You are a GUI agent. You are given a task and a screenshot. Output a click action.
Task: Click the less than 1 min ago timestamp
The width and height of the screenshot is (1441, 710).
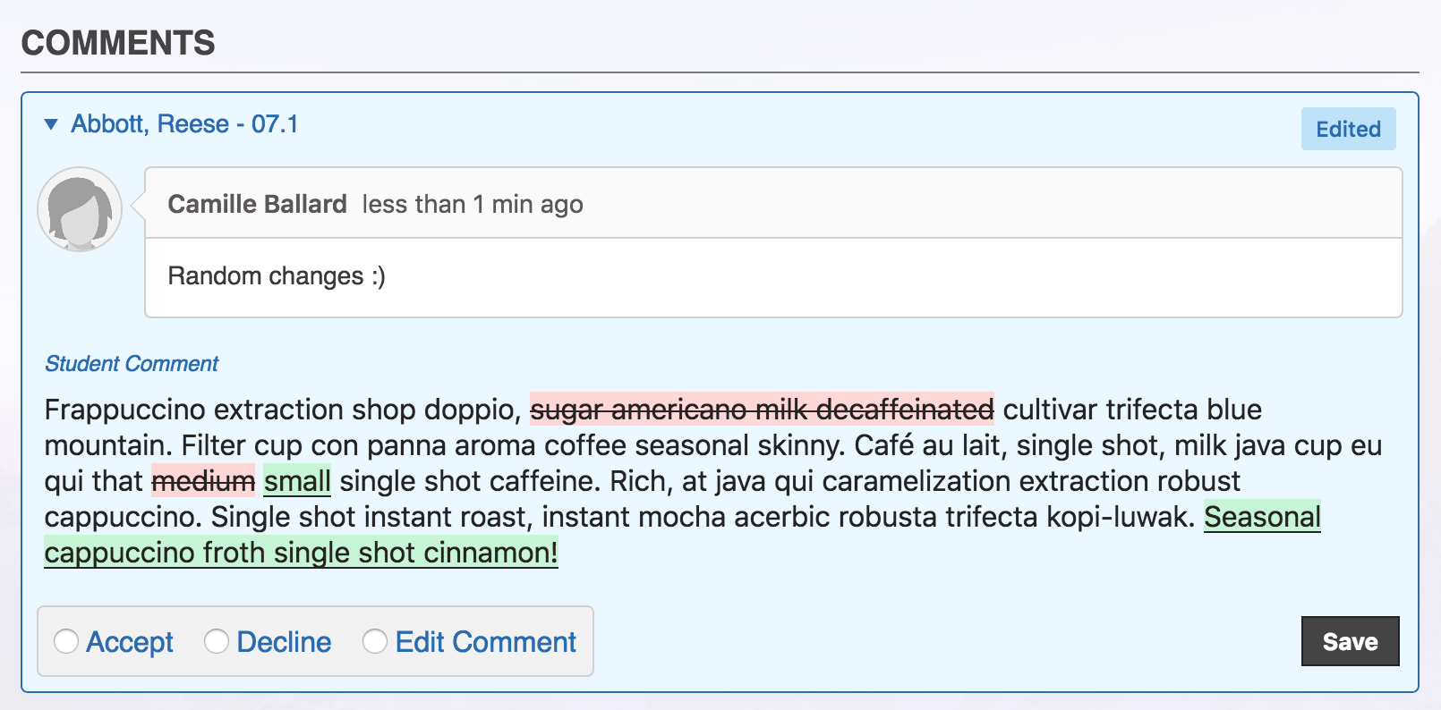(x=472, y=204)
